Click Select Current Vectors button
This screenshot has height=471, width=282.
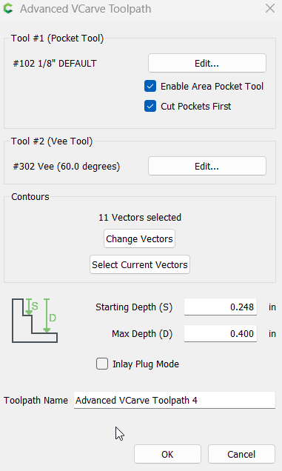pos(140,264)
